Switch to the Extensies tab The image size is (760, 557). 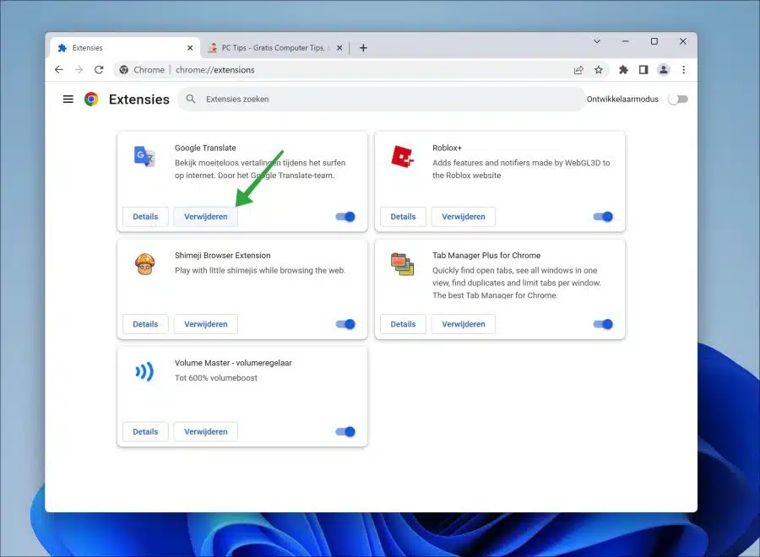(125, 48)
